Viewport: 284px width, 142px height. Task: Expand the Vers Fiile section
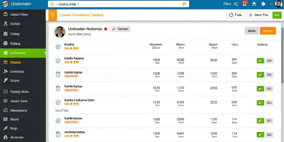point(62,110)
